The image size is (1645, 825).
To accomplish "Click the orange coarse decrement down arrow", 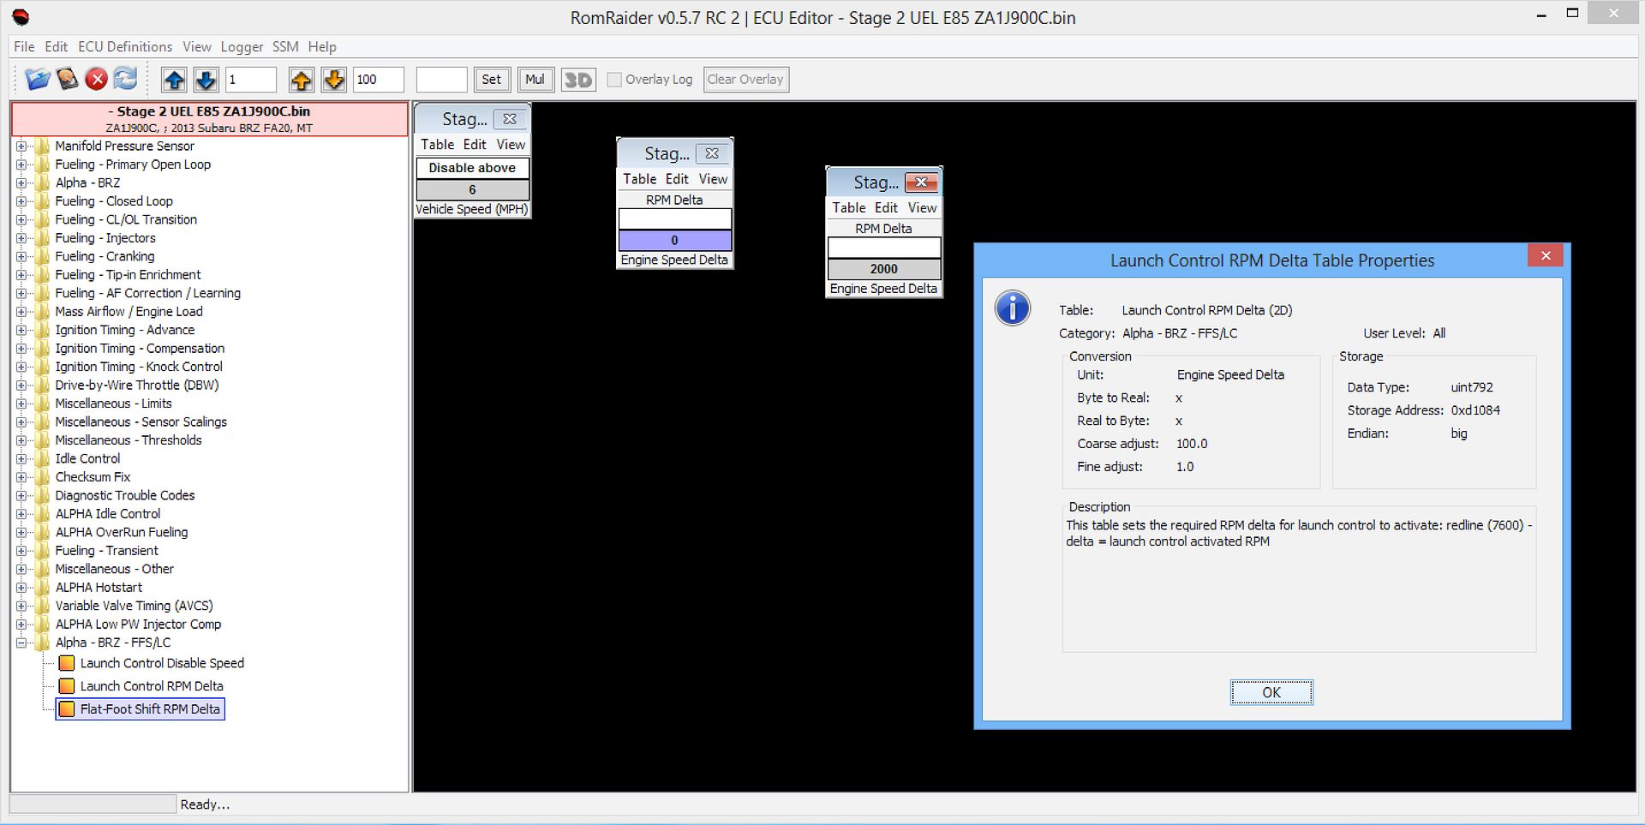I will click(334, 80).
